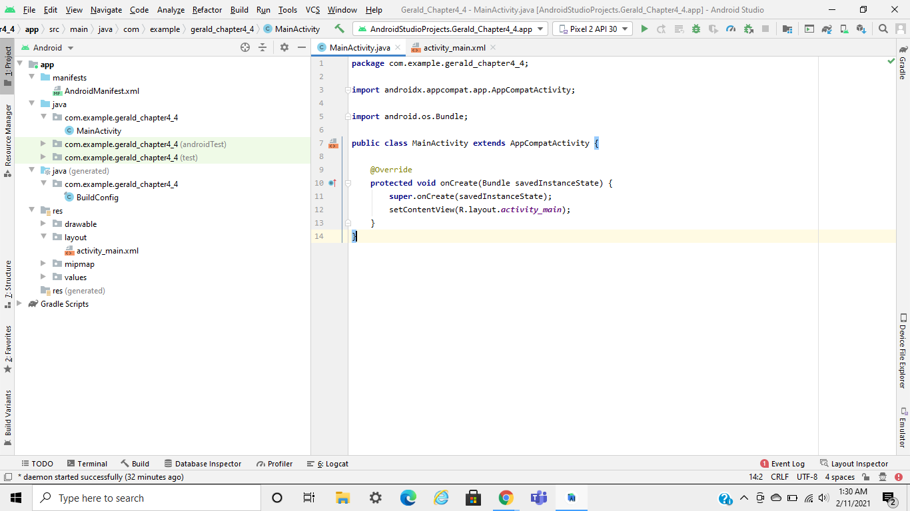
Task: Toggle the file read-only lock icon
Action: point(866,477)
